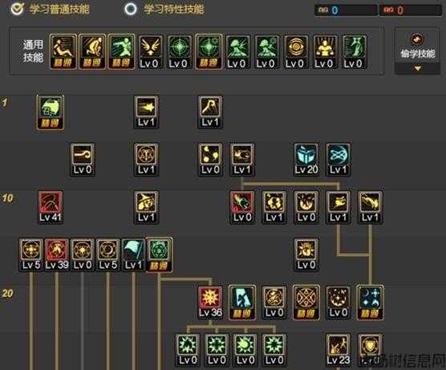Expand the 偷学技能 panel arrow
Image resolution: width=446 pixels, height=370 pixels.
pos(417,68)
